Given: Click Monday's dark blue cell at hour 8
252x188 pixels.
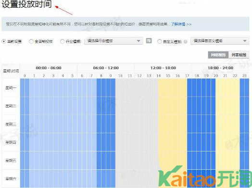Looking at the screenshot, I should pos(101,88).
